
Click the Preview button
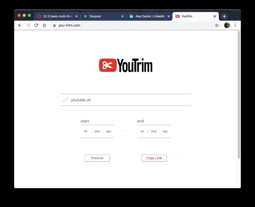click(x=97, y=158)
